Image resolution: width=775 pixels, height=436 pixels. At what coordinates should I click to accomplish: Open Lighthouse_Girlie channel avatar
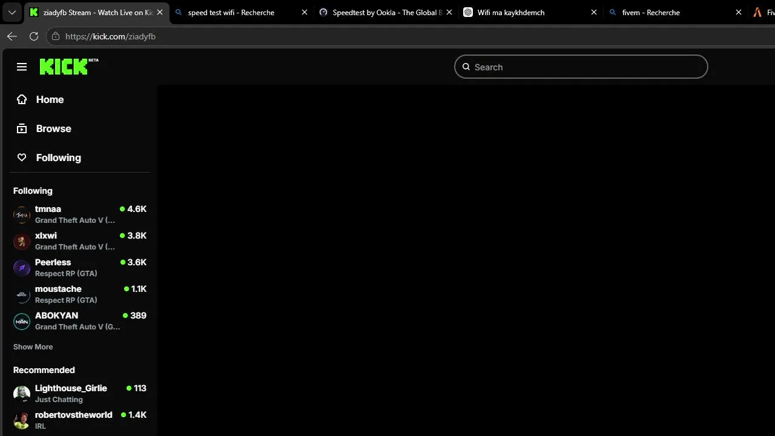coord(22,394)
